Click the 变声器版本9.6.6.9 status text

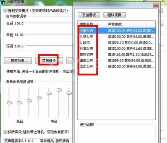click(x=19, y=141)
